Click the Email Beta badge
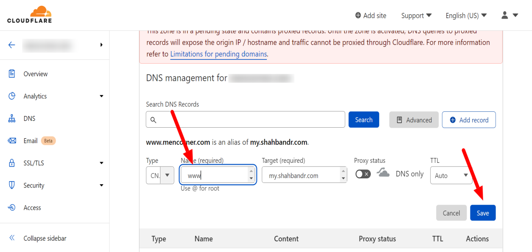The height and width of the screenshot is (252, 532). [49, 141]
